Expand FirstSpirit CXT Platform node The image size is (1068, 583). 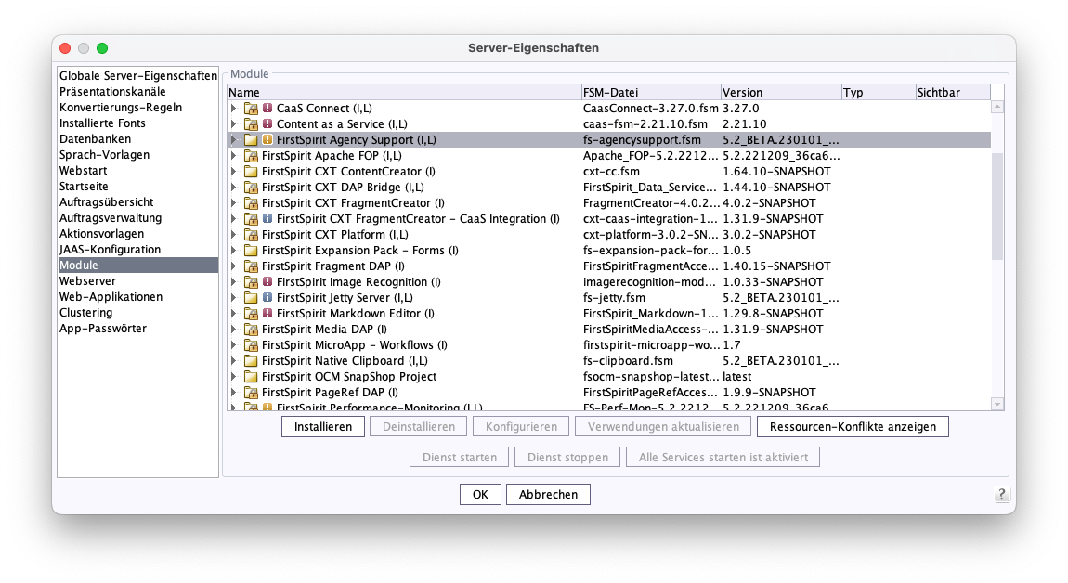coord(234,234)
